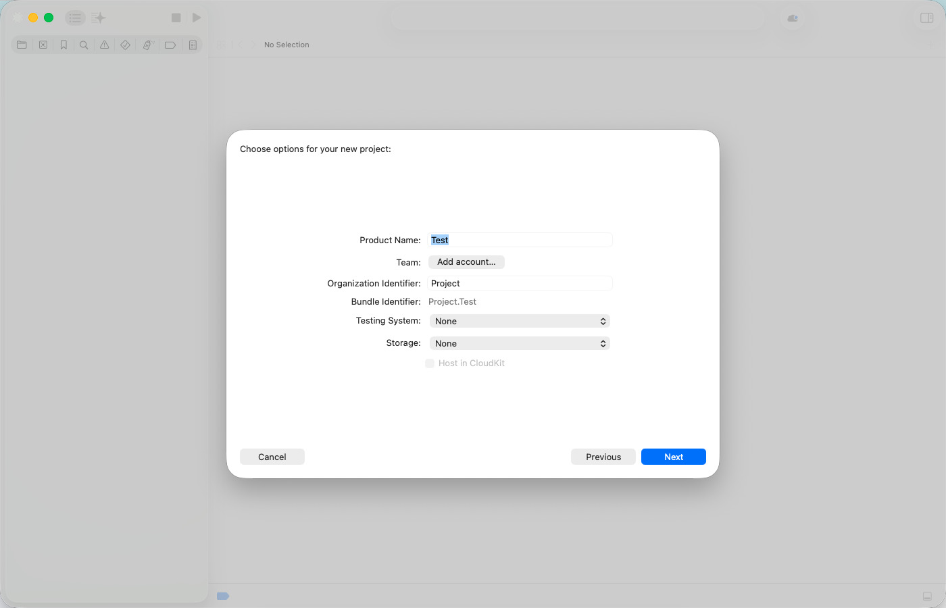Viewport: 946px width, 608px height.
Task: Open the Testing System dropdown
Action: coord(520,322)
